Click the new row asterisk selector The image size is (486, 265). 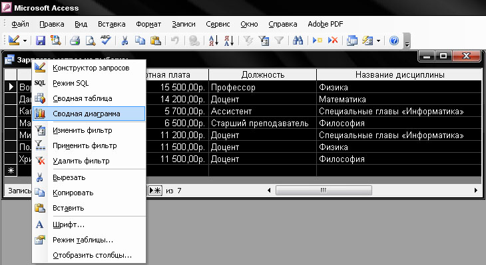pos(11,171)
